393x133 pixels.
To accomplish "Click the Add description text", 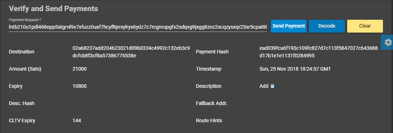I will coord(264,86).
